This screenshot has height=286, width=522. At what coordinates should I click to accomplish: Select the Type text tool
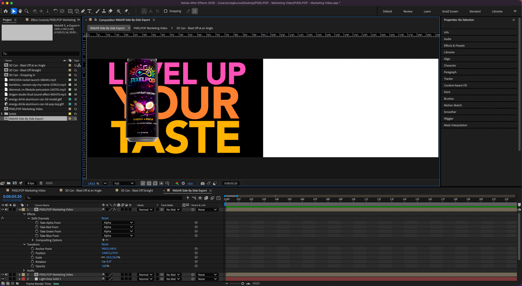tap(90, 11)
